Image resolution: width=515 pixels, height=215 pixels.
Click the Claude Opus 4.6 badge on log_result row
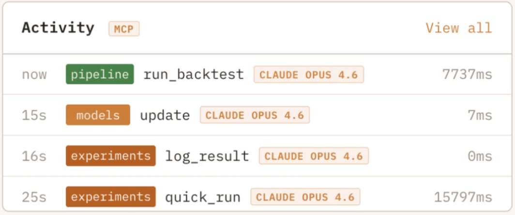(x=314, y=156)
